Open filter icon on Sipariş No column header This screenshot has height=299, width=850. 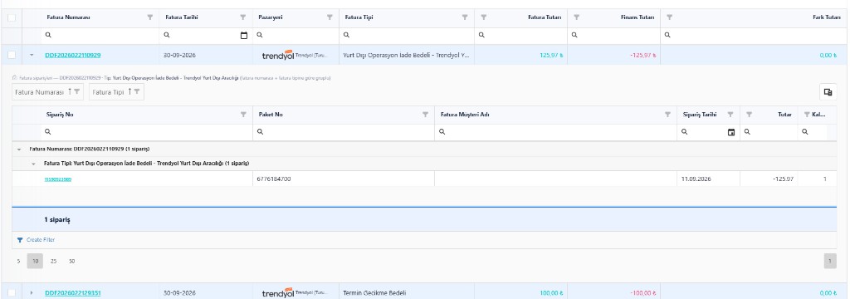(243, 115)
